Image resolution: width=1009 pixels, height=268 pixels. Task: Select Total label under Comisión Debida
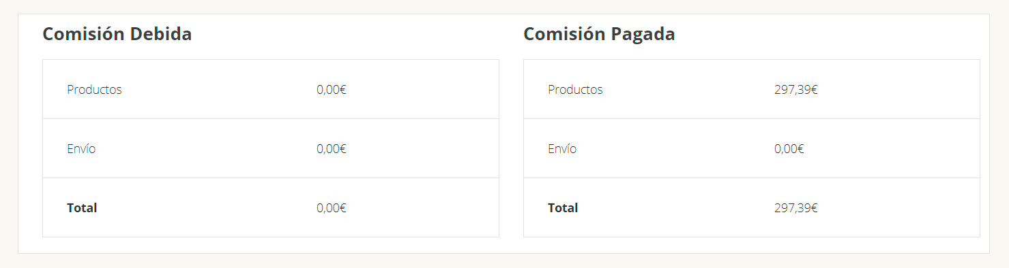pos(82,207)
